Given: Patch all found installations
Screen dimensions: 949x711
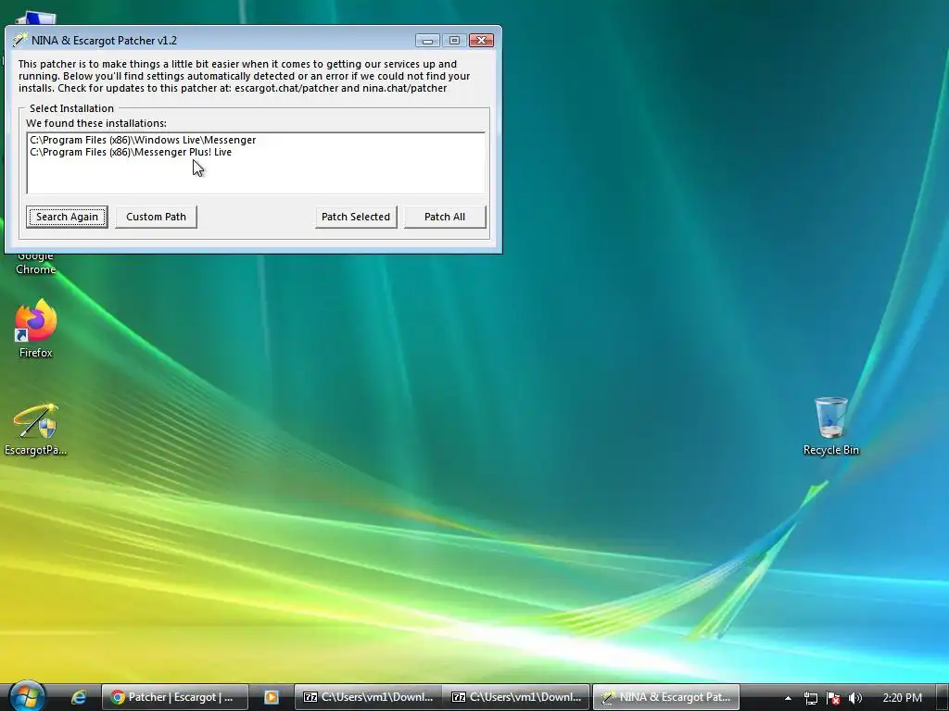Looking at the screenshot, I should point(445,217).
